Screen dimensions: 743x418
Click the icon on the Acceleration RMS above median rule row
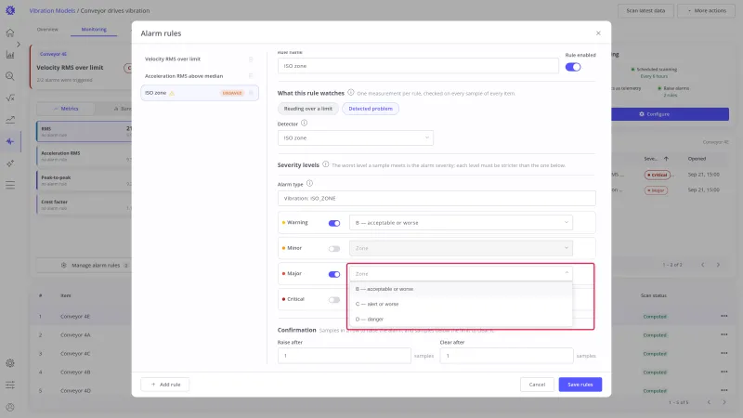coord(251,76)
